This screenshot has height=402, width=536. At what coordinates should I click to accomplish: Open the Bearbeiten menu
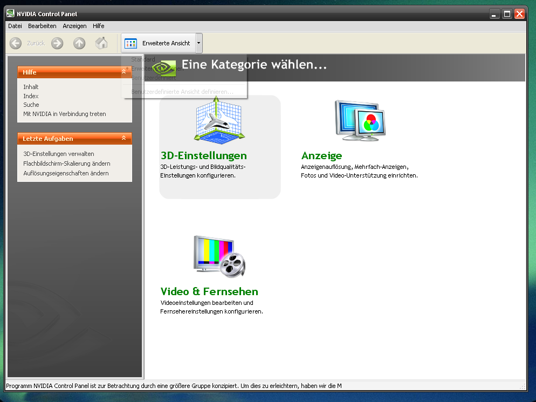[x=42, y=26]
